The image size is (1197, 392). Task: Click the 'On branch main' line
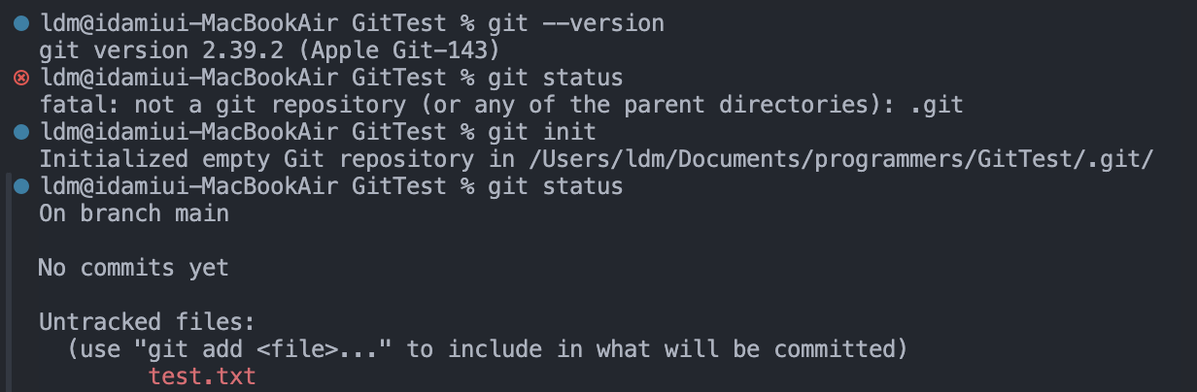134,213
